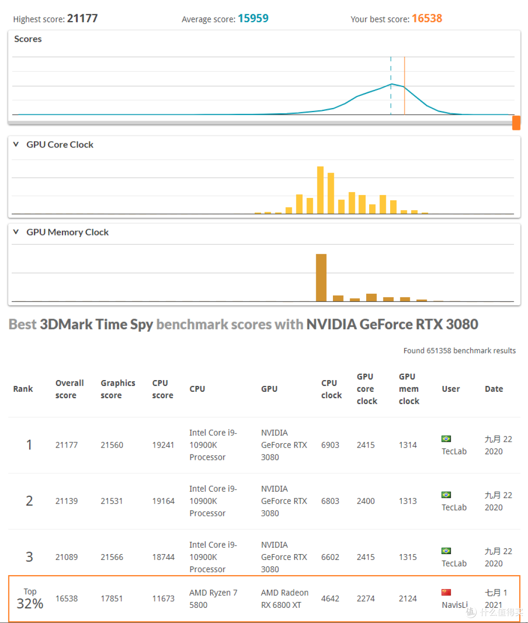
Task: Click the Brazil flag in rank 3 row
Action: (x=446, y=551)
